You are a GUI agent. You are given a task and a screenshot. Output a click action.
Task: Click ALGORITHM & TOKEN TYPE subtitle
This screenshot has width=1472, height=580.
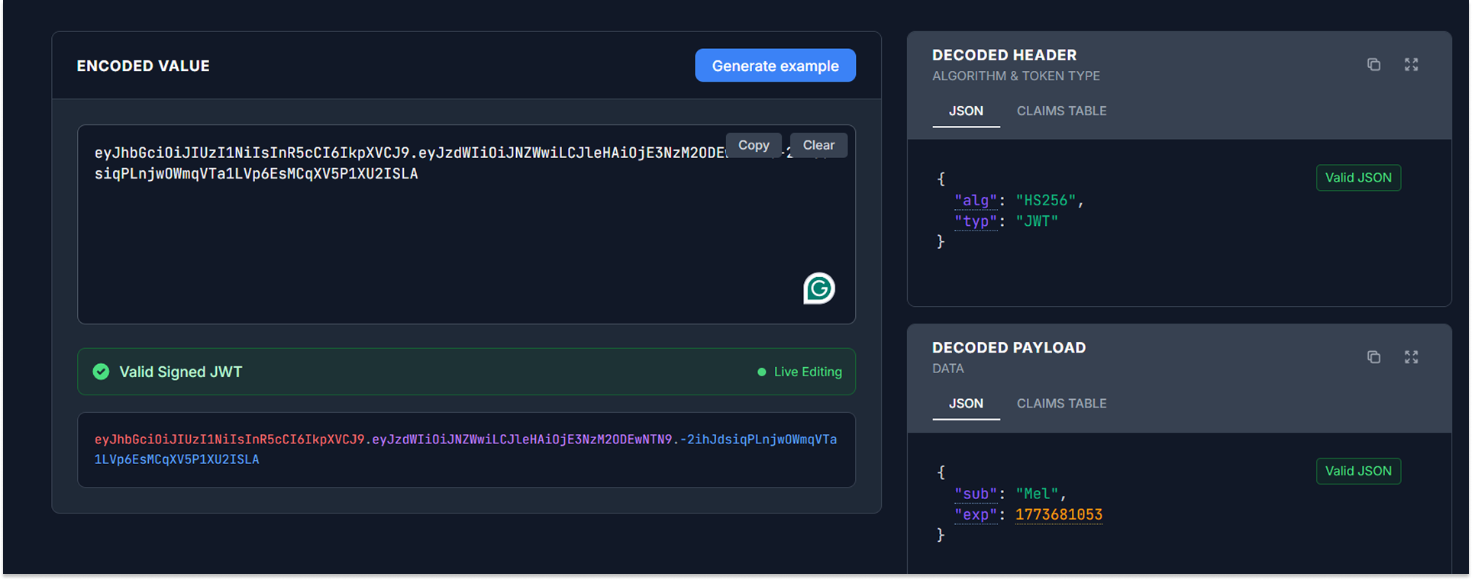[x=1016, y=76]
